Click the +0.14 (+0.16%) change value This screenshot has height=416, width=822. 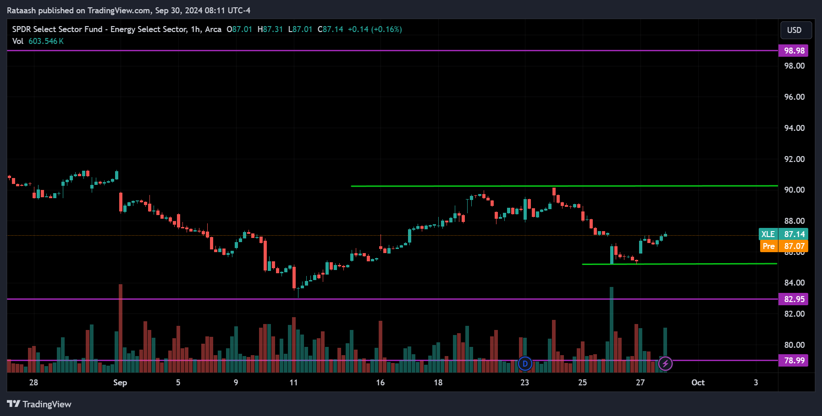375,29
